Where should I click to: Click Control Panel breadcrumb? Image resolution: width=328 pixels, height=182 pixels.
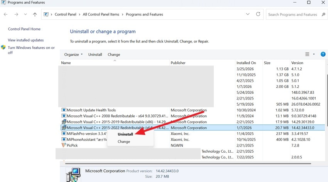(66, 14)
